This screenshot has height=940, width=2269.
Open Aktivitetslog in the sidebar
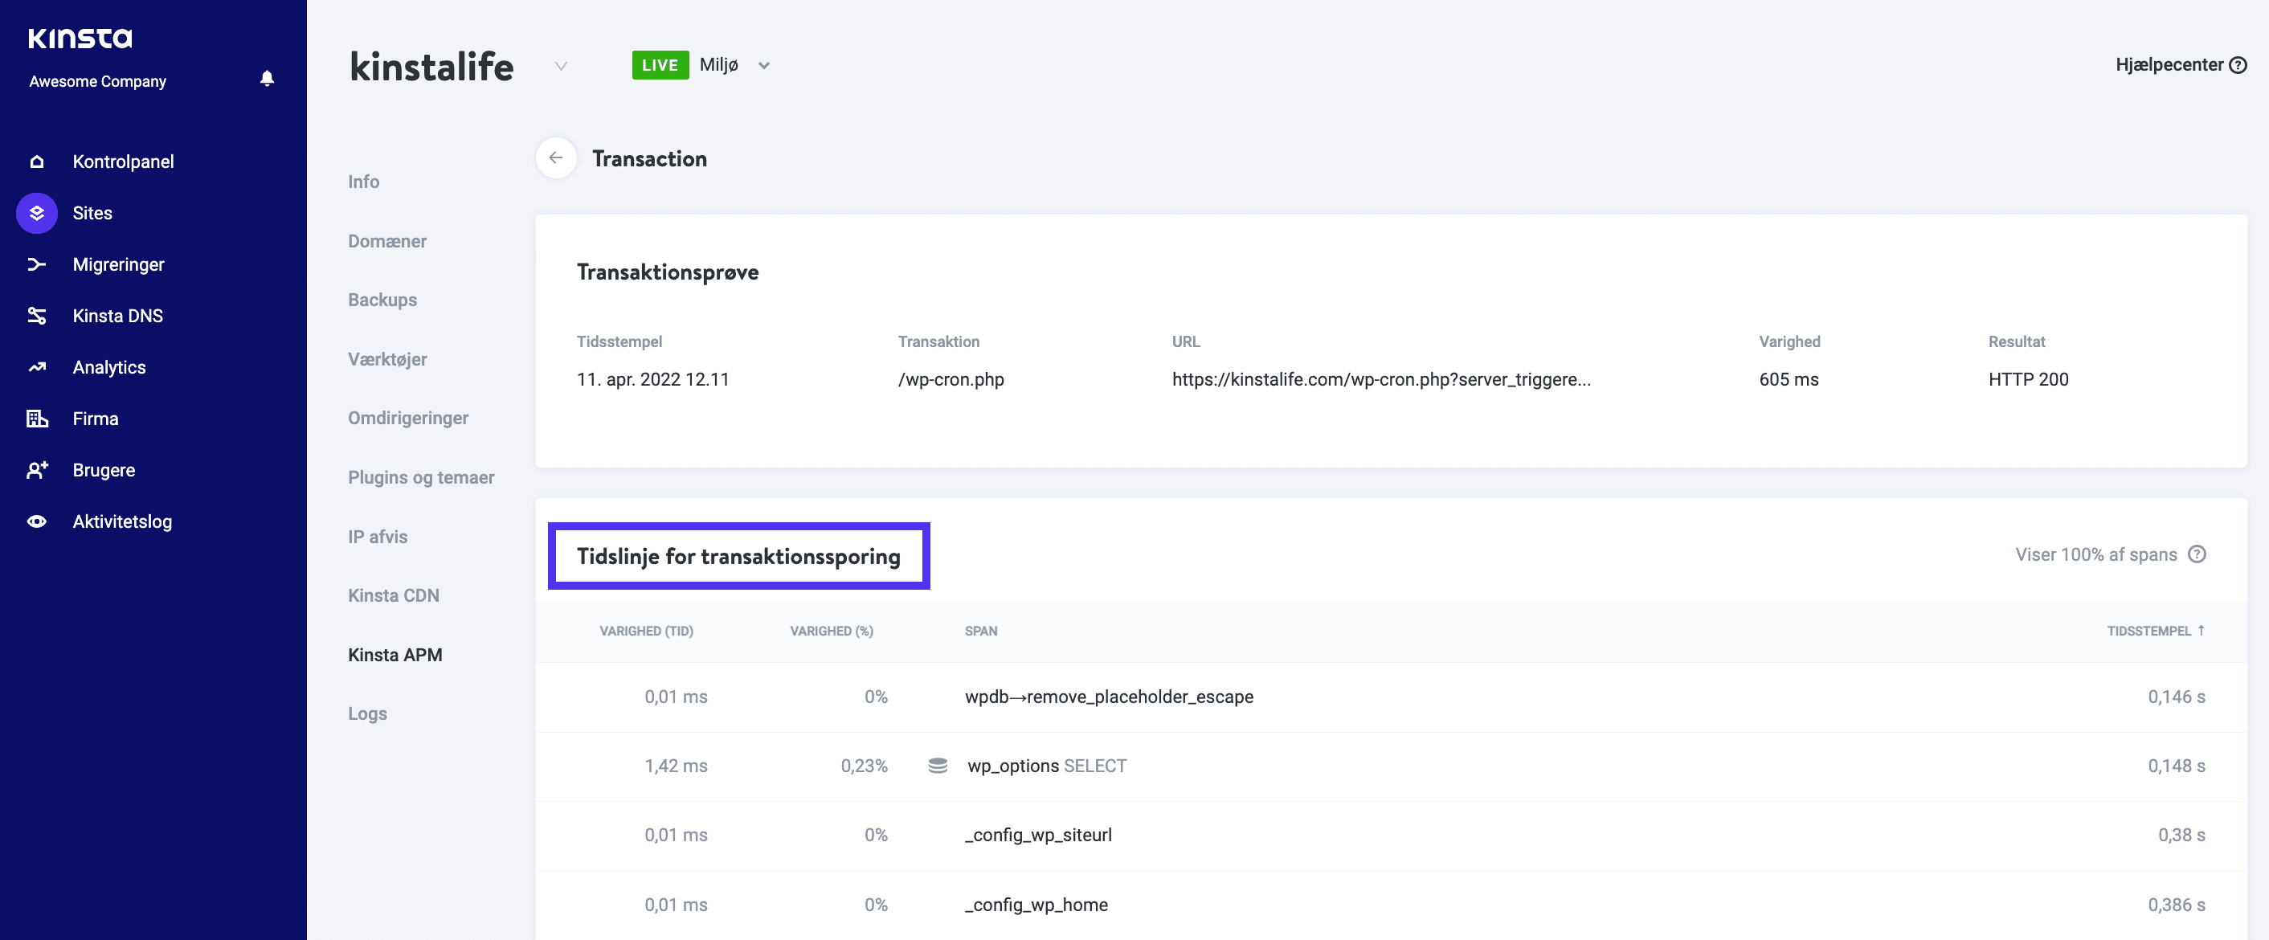(x=121, y=521)
